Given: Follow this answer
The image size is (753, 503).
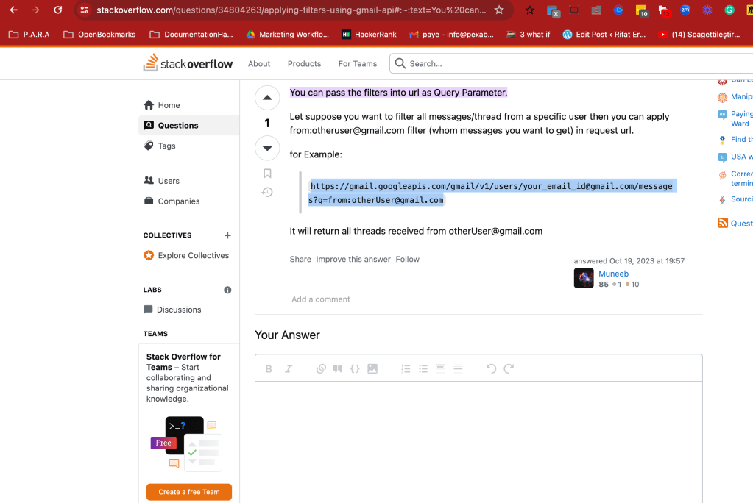Looking at the screenshot, I should [x=407, y=259].
